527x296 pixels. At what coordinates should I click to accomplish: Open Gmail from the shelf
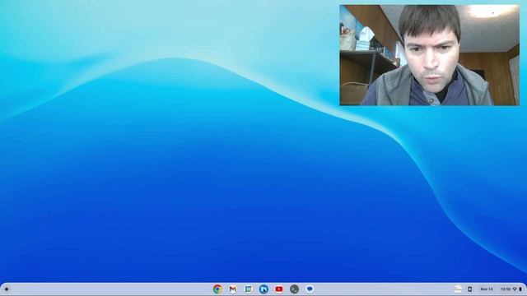[x=233, y=289]
